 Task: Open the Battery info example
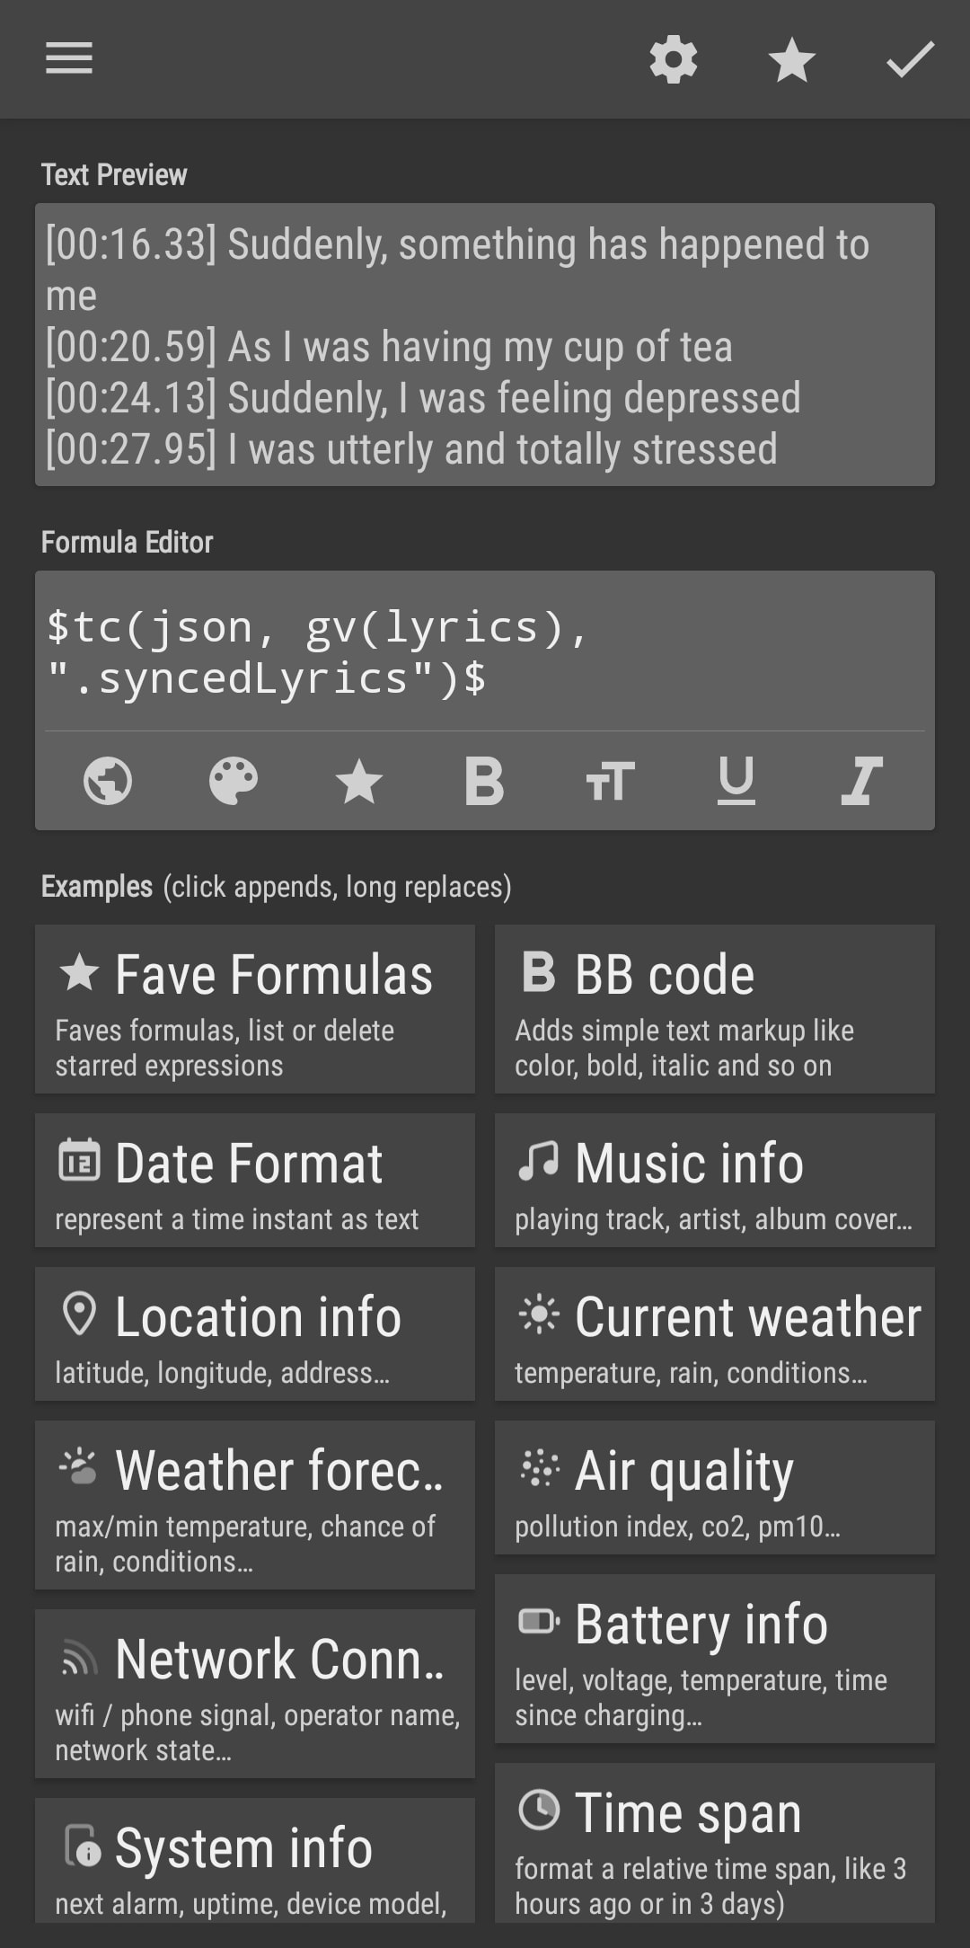[x=715, y=1659]
